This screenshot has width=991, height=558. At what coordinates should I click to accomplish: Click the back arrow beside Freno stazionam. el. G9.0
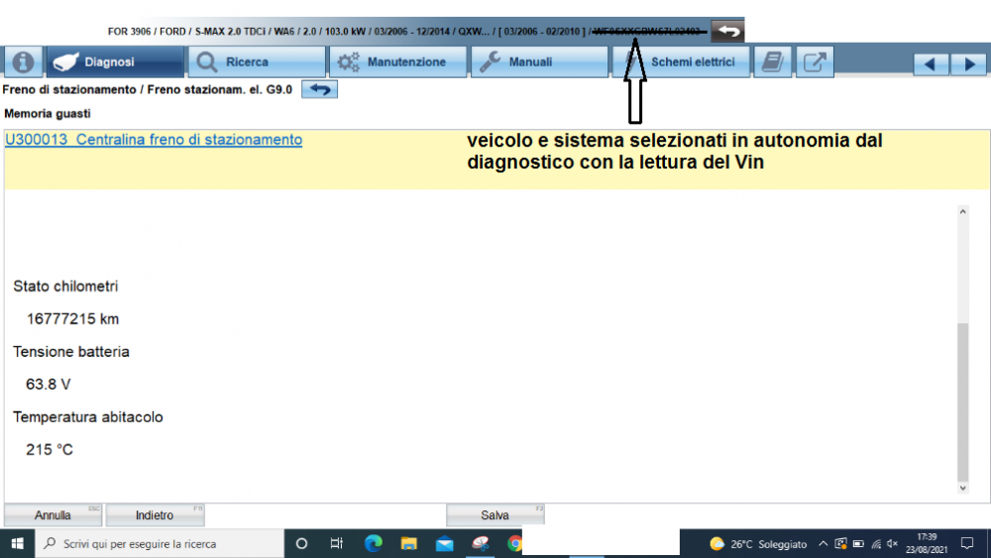tap(319, 90)
